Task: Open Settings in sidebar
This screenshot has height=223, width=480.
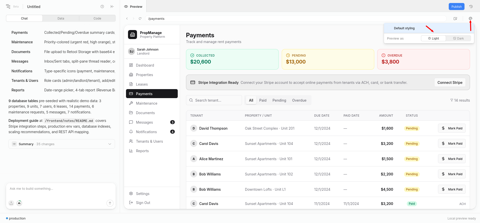Action: click(x=152, y=193)
